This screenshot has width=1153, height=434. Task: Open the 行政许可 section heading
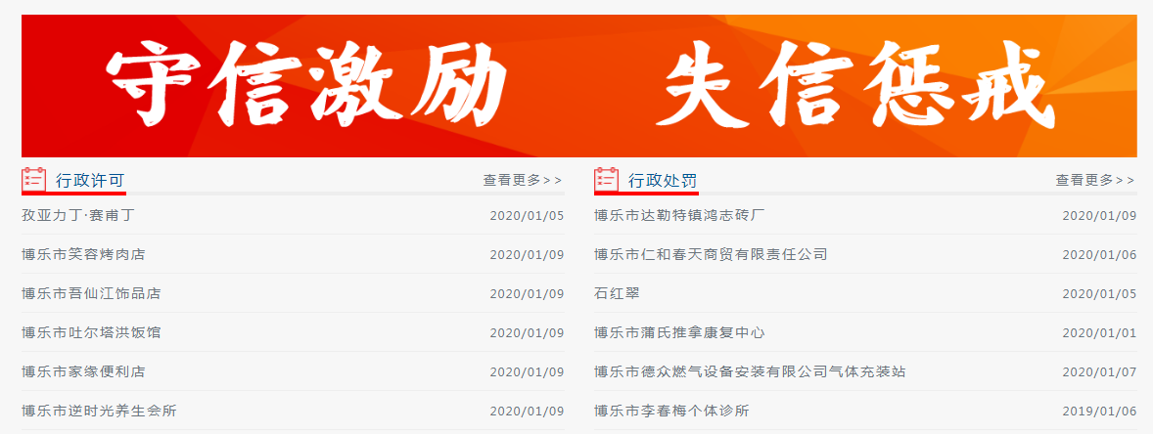(90, 181)
